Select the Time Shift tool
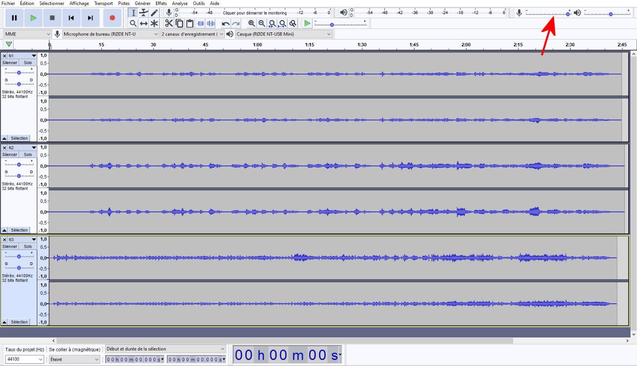Viewport: 637px width, 366px height. click(x=144, y=23)
